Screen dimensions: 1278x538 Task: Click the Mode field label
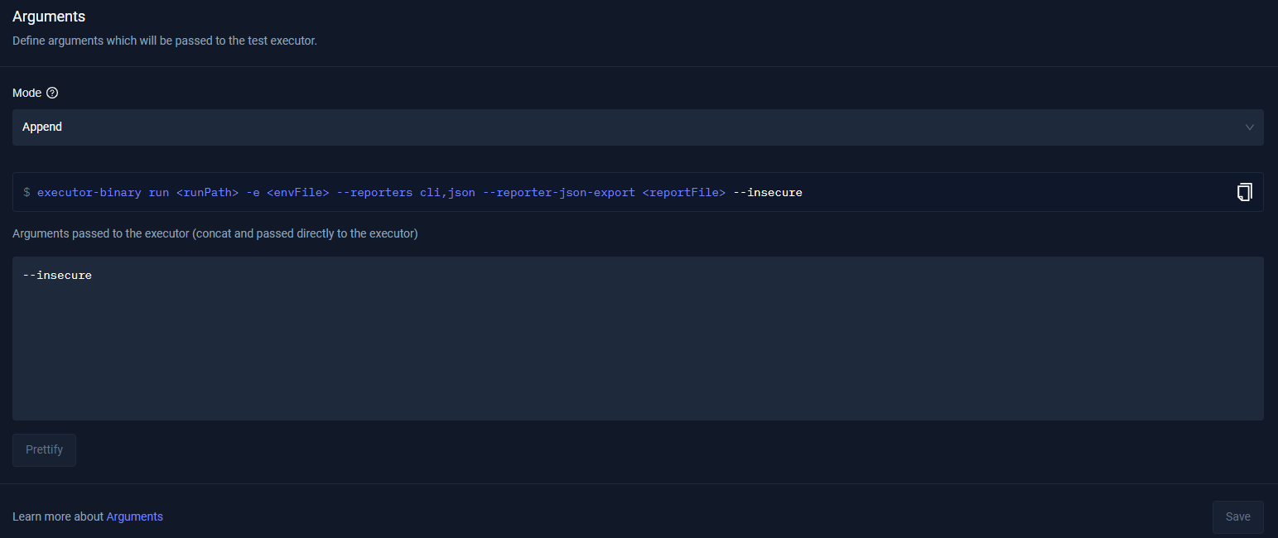27,93
